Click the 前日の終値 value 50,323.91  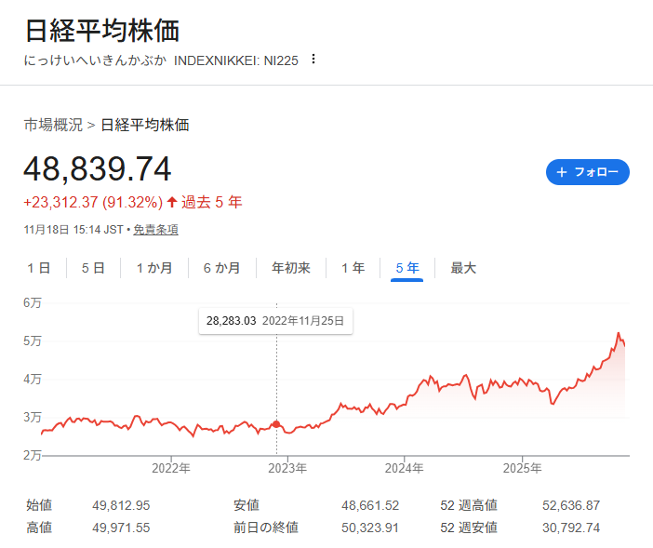click(x=370, y=528)
